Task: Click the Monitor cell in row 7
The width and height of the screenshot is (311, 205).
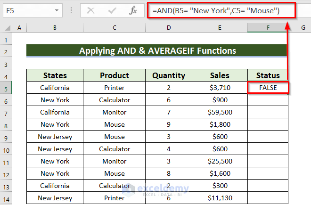Action: tap(115, 112)
